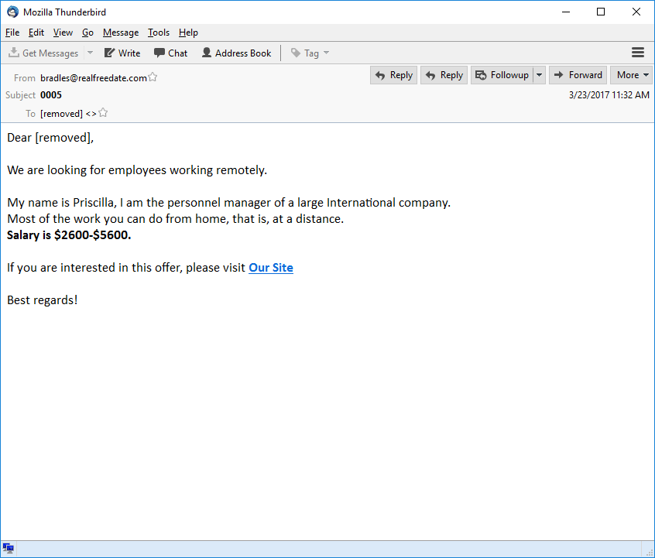
Task: Click the Followup button
Action: tap(500, 75)
